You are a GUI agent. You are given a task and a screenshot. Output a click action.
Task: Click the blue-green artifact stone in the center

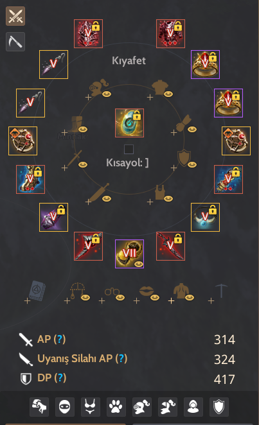[x=129, y=123]
